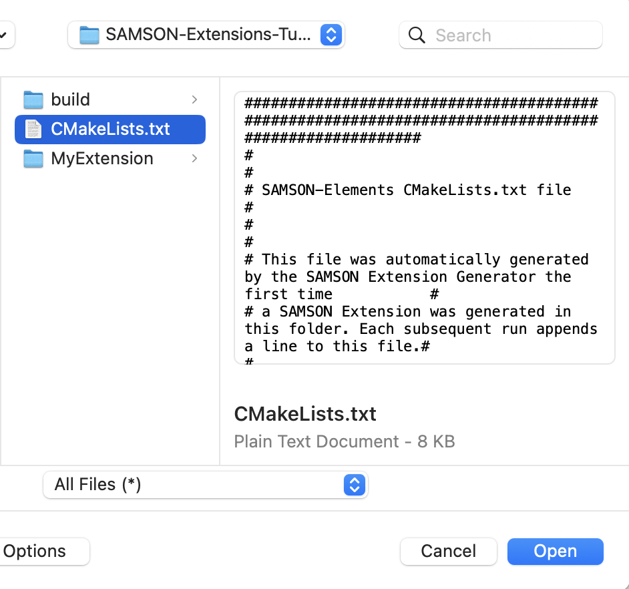This screenshot has width=629, height=589.
Task: Expand the build folder chevron
Action: tap(193, 99)
